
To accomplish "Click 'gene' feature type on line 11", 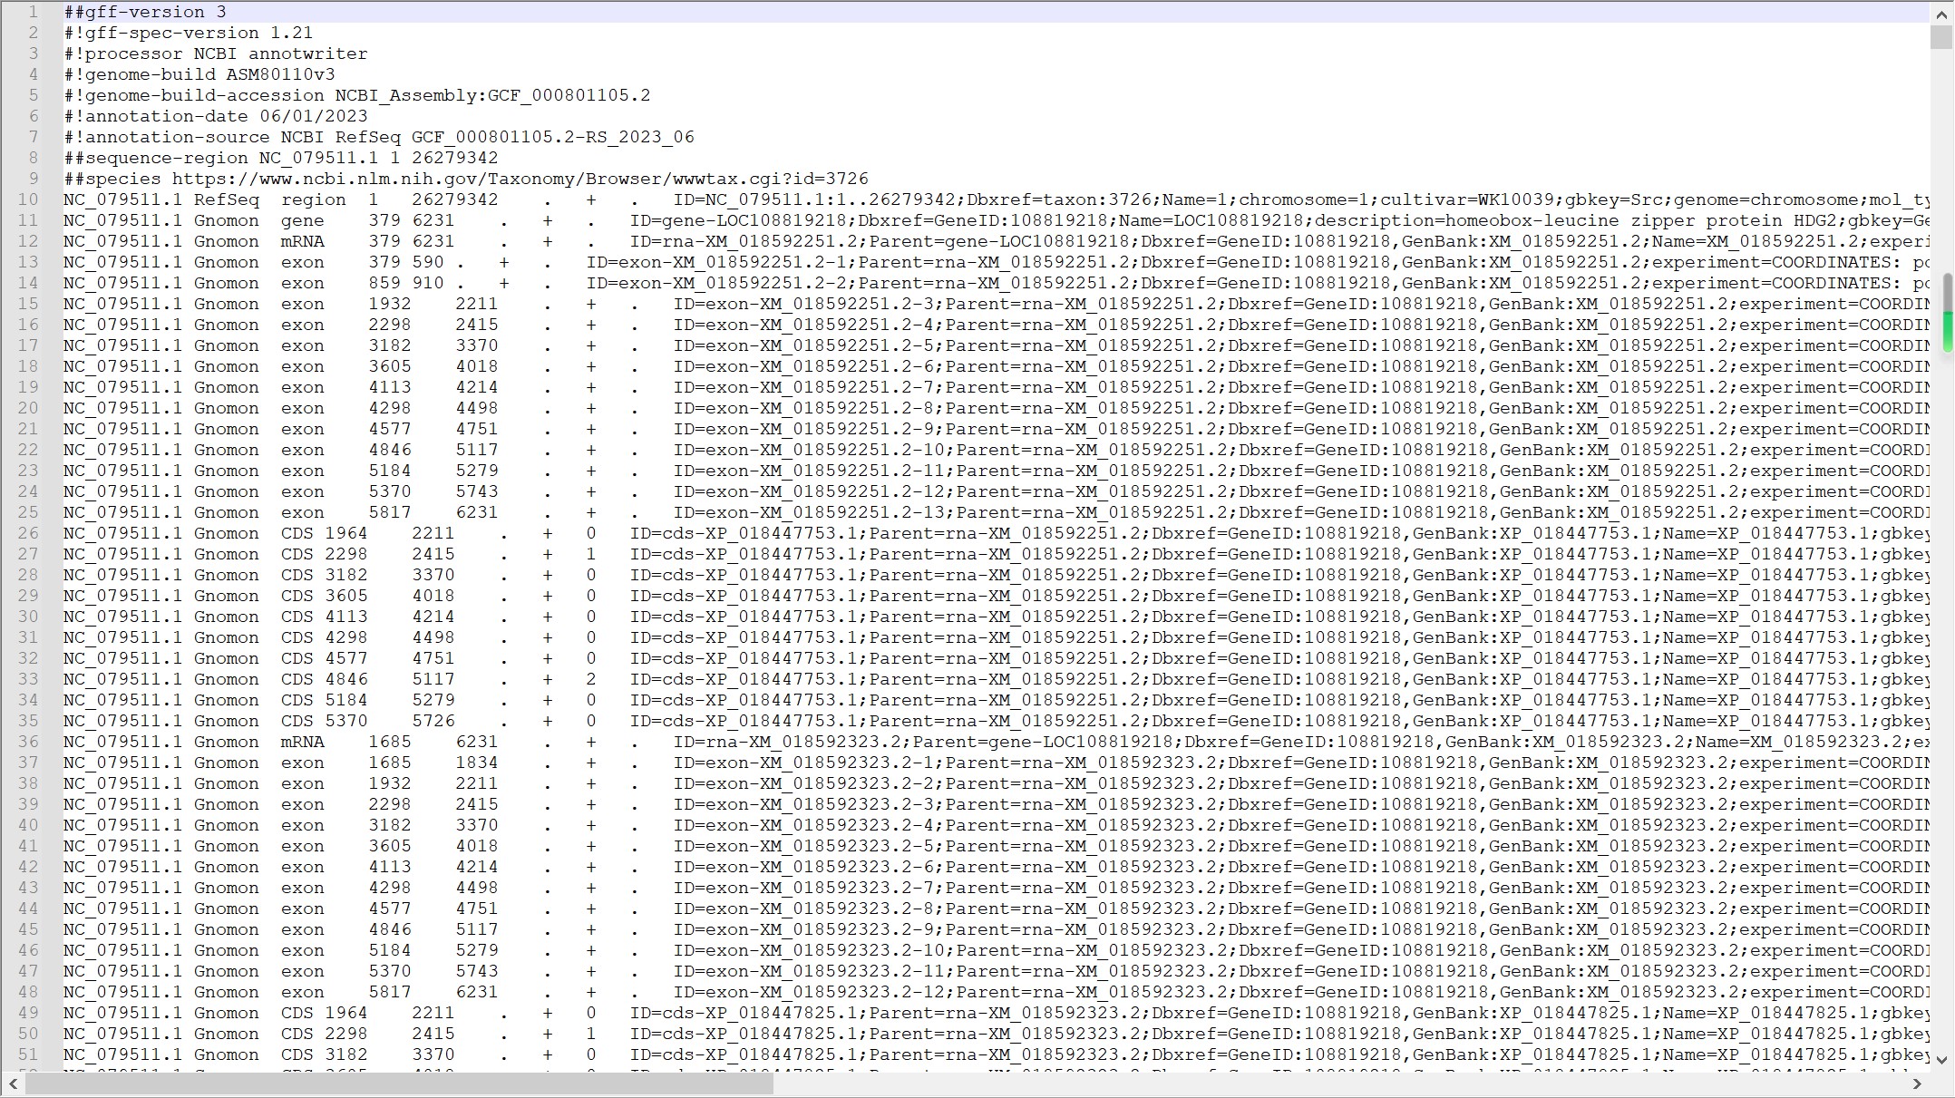I will pyautogui.click(x=303, y=220).
